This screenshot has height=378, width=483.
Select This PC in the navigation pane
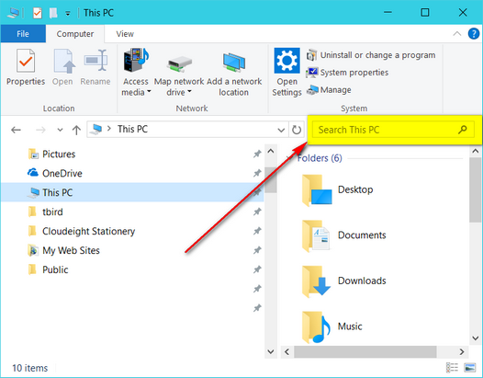point(132,192)
